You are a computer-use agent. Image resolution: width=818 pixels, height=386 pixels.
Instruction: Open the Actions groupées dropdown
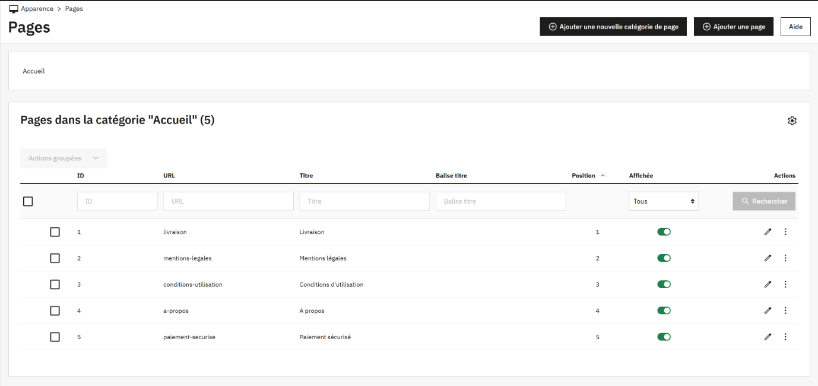64,159
